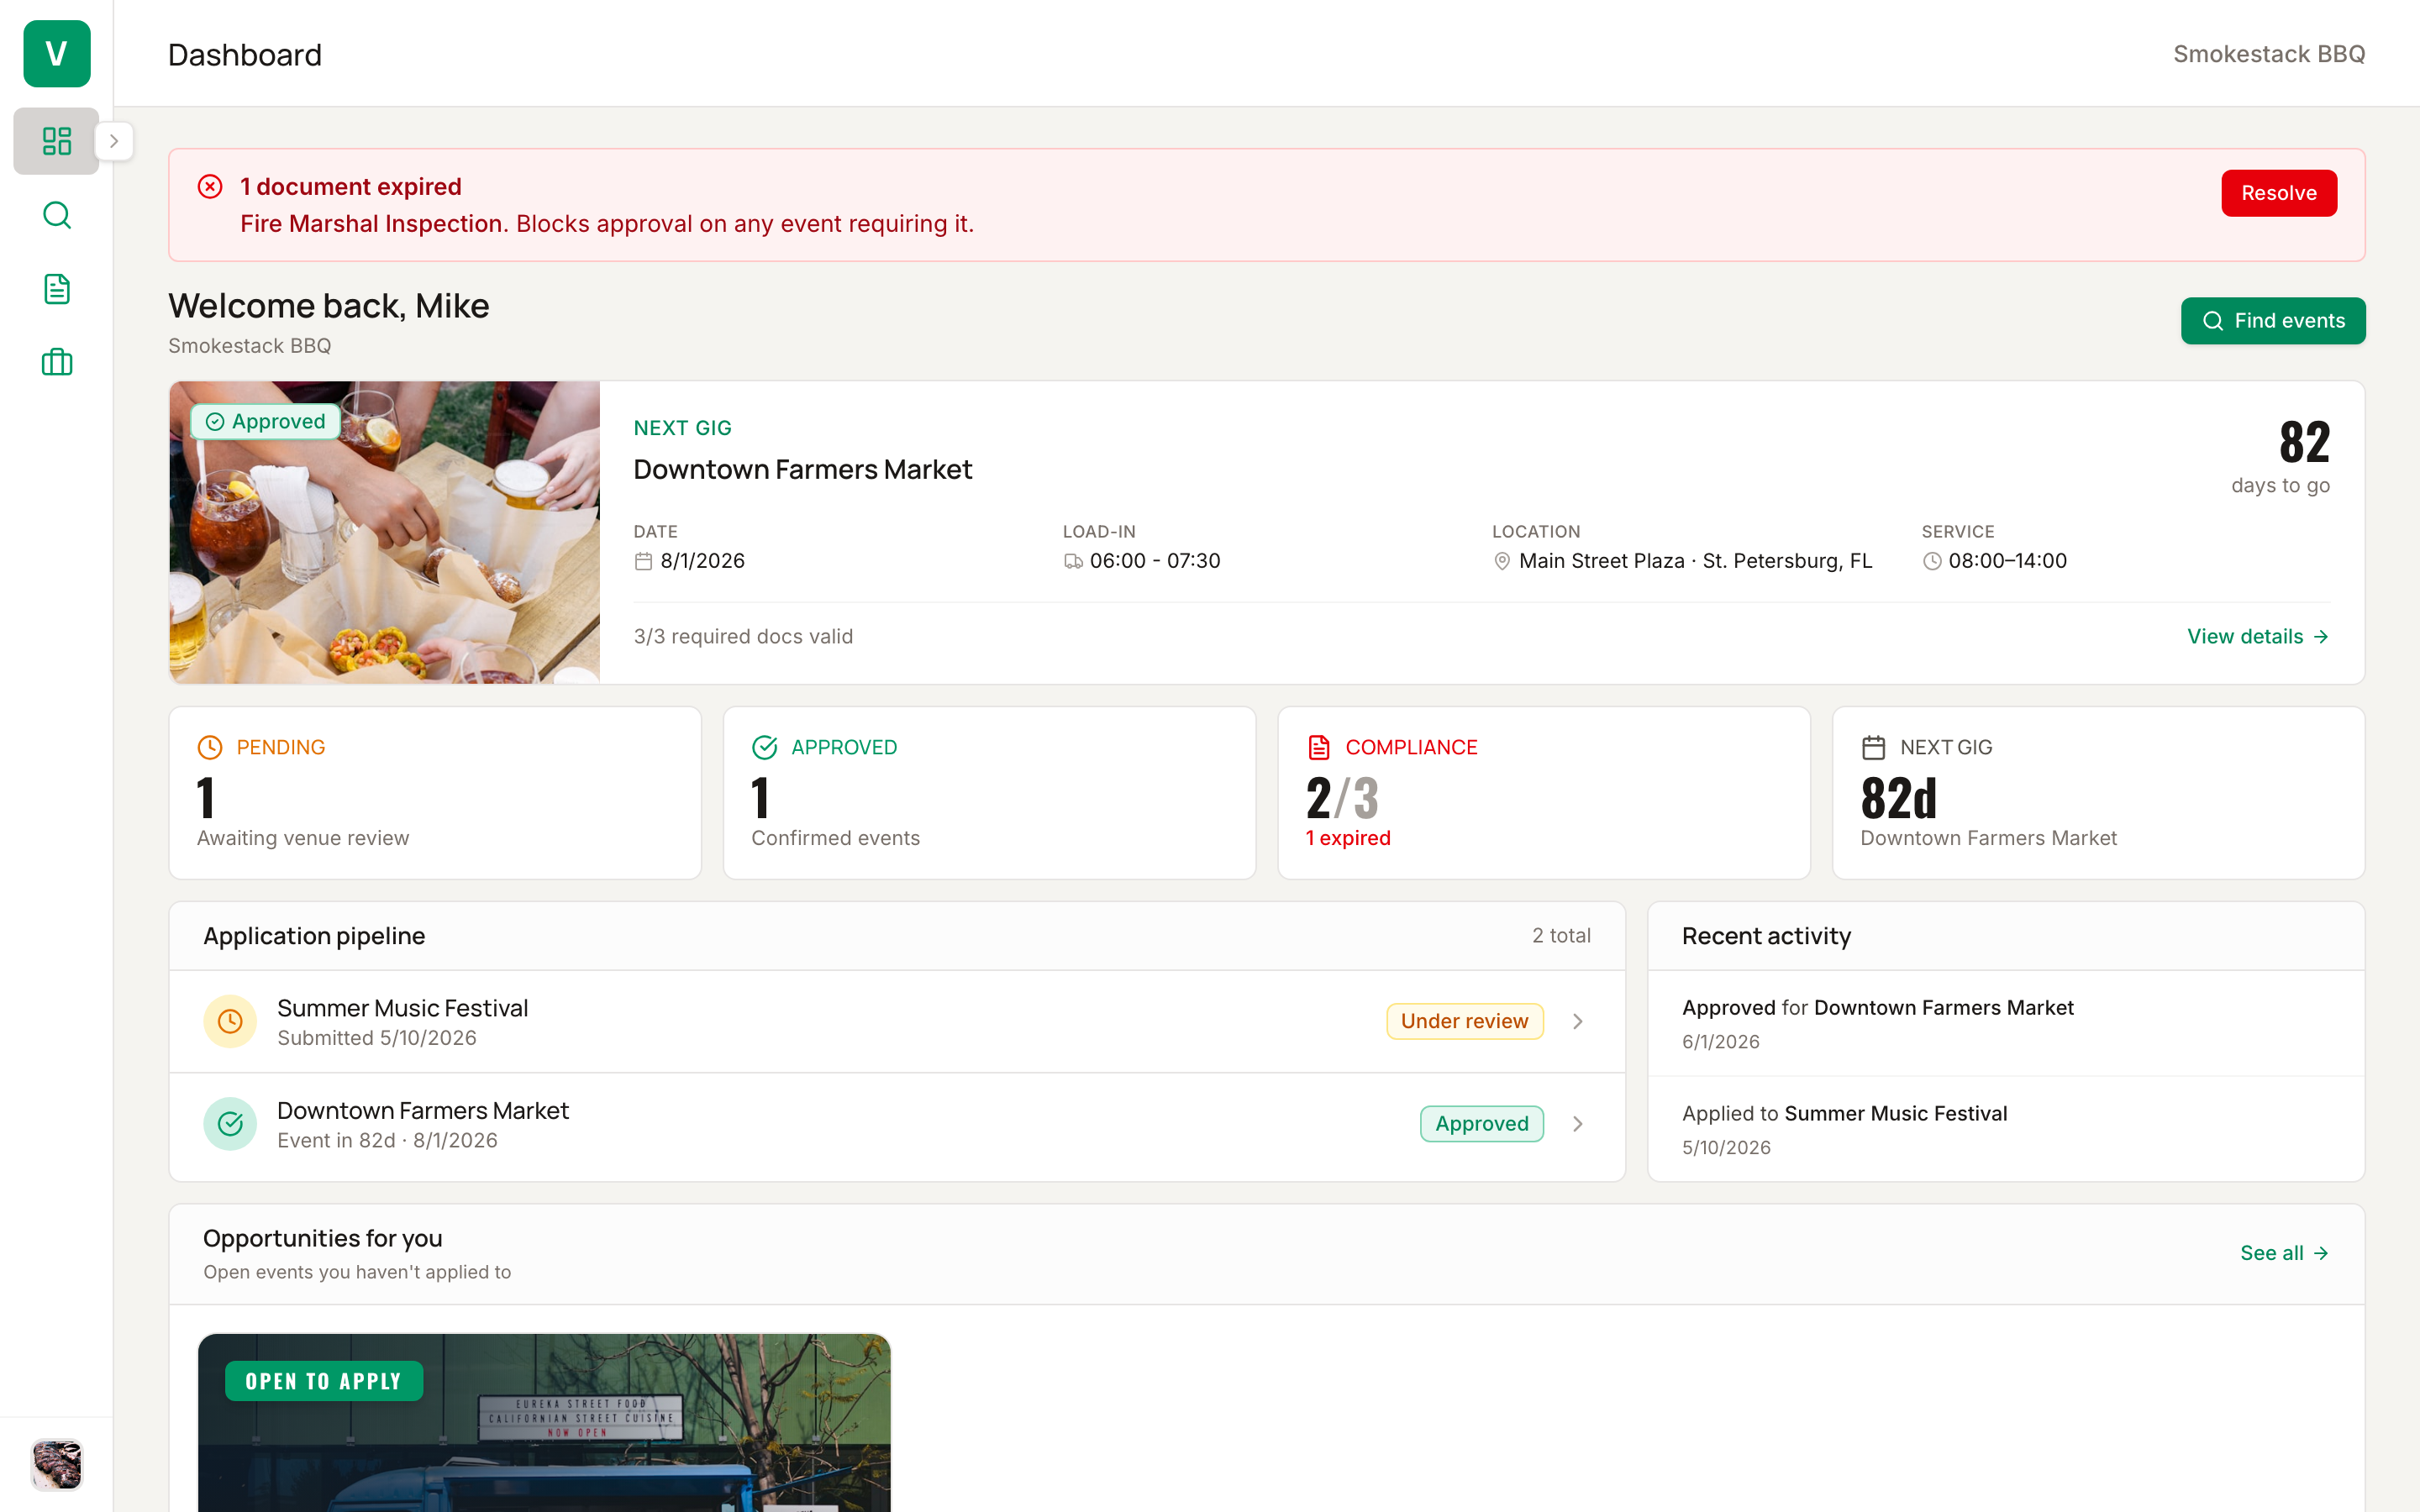Click the Under review status badge

1464,1022
